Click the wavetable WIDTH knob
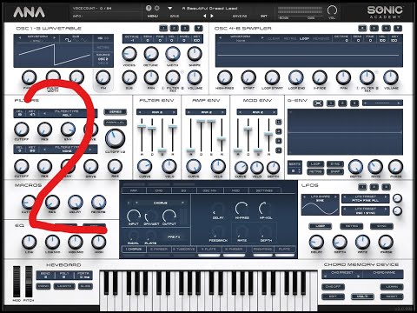Viewport: 417px width, 313px height. click(173, 54)
